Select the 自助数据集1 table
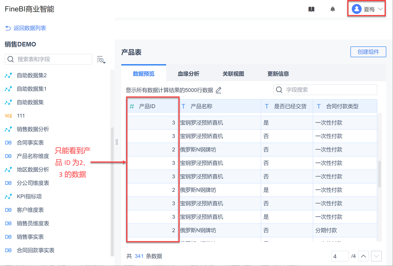Viewport: 393px width, 266px height. [x=32, y=89]
